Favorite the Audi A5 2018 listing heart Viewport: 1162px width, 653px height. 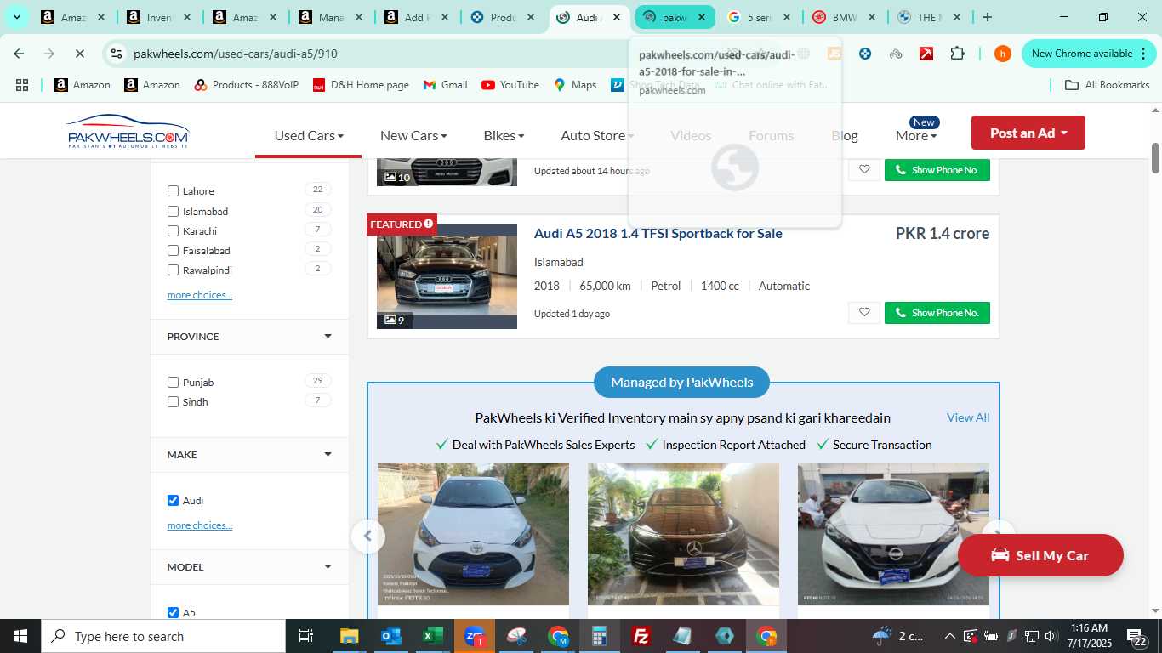tap(864, 312)
